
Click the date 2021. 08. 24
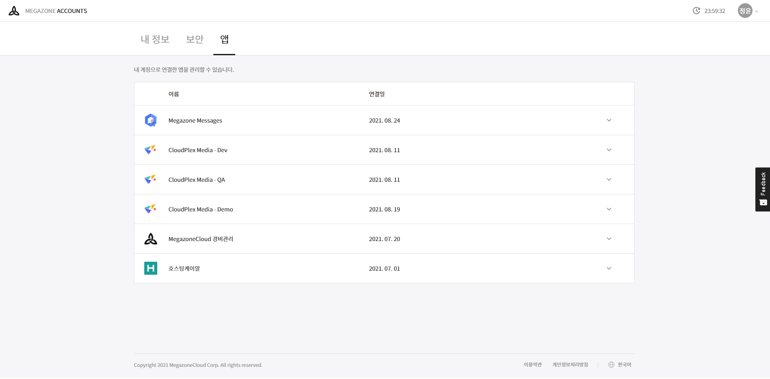click(384, 121)
